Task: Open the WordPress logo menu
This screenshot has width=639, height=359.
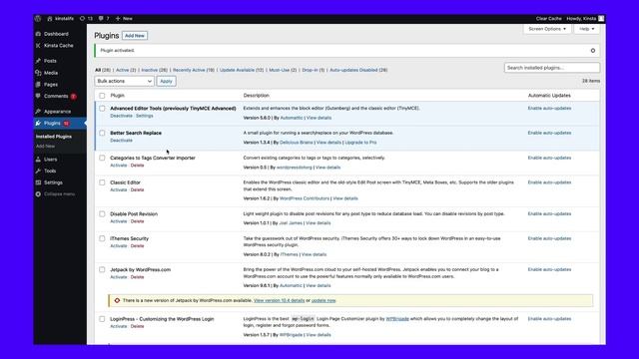Action: click(x=38, y=18)
